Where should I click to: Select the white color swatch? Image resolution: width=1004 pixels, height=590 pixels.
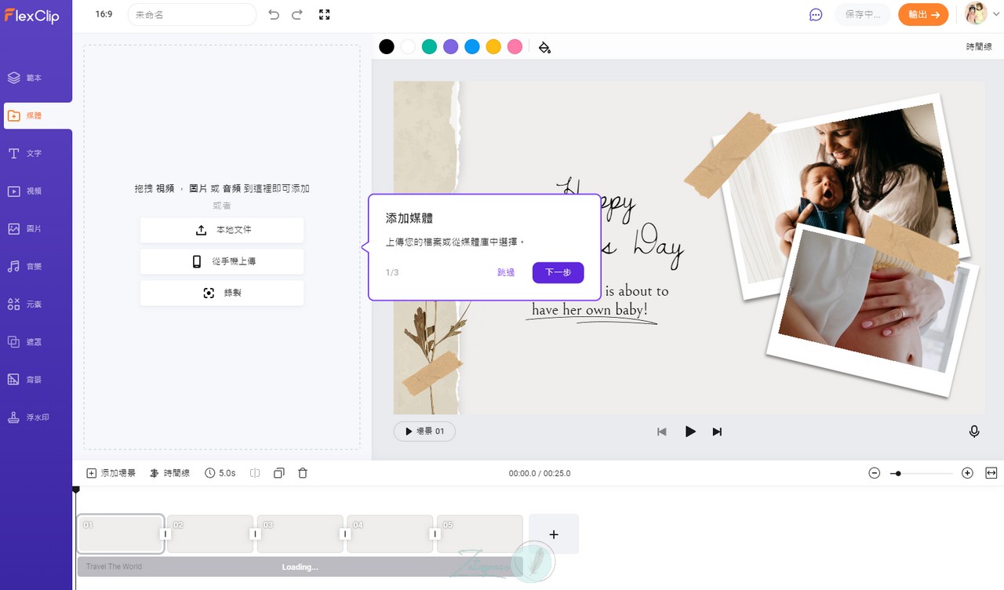[408, 46]
